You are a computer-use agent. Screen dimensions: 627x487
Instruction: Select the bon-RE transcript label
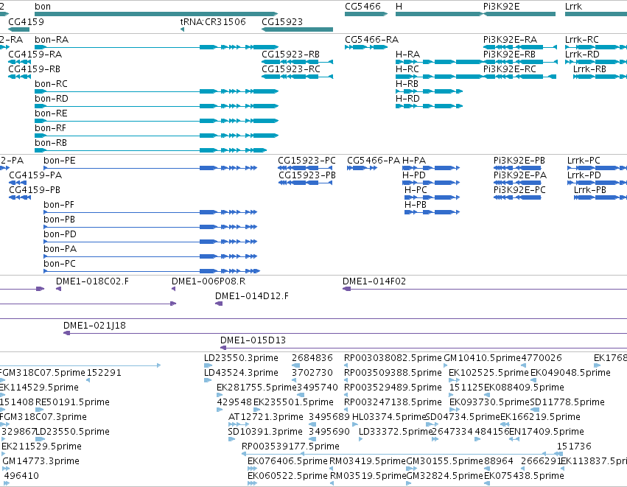51,113
